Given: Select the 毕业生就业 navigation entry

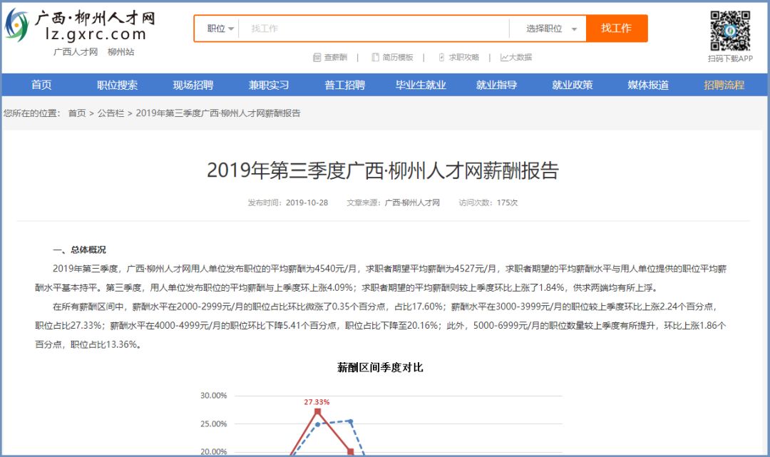Looking at the screenshot, I should click(x=421, y=84).
